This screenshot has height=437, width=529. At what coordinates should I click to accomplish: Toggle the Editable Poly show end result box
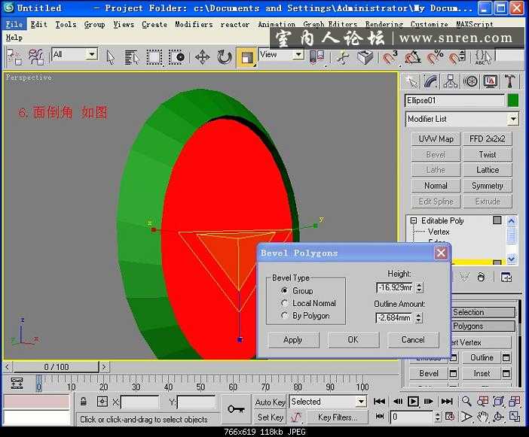click(497, 220)
